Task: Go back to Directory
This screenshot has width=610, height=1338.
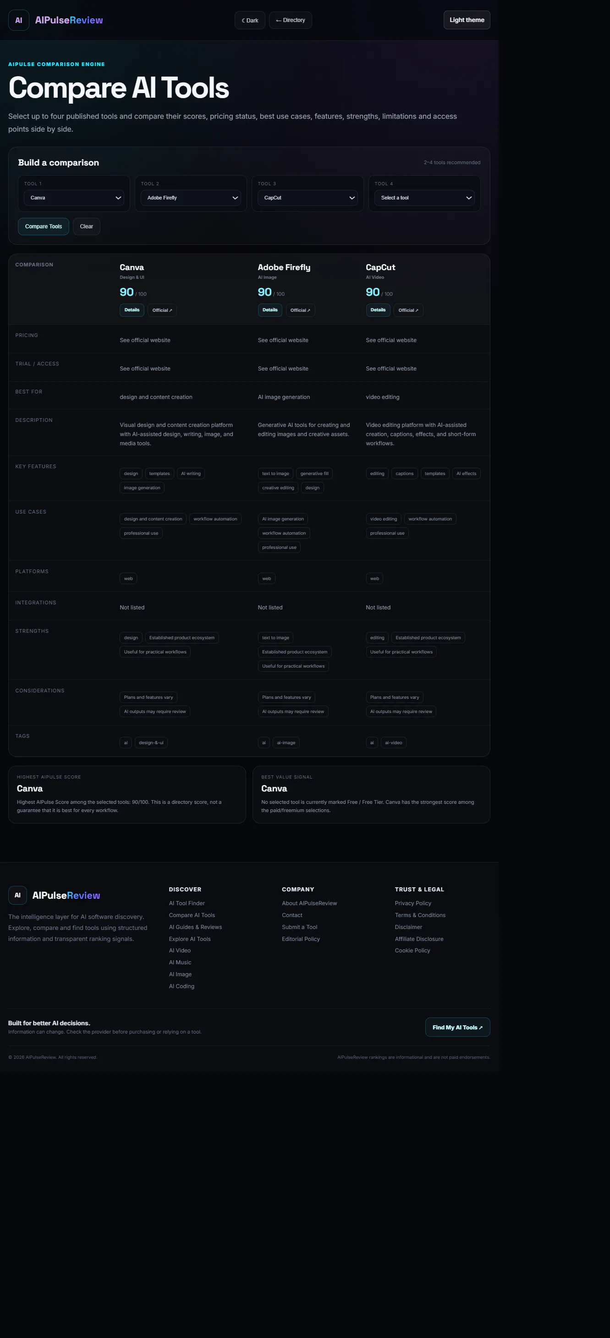Action: tap(290, 20)
